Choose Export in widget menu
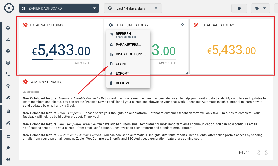This screenshot has width=278, height=166. pos(128,73)
